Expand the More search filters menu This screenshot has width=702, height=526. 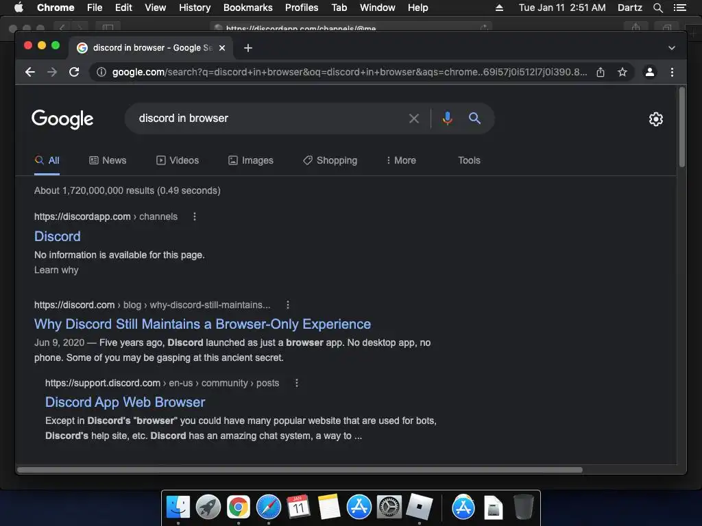pyautogui.click(x=401, y=160)
